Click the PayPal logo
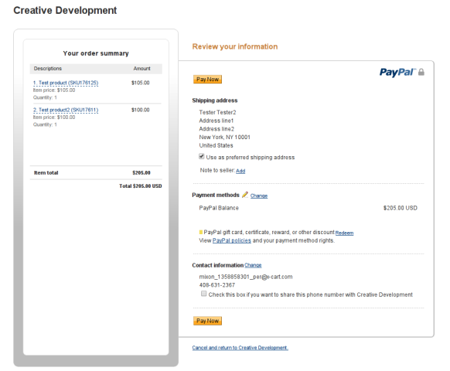 [397, 73]
